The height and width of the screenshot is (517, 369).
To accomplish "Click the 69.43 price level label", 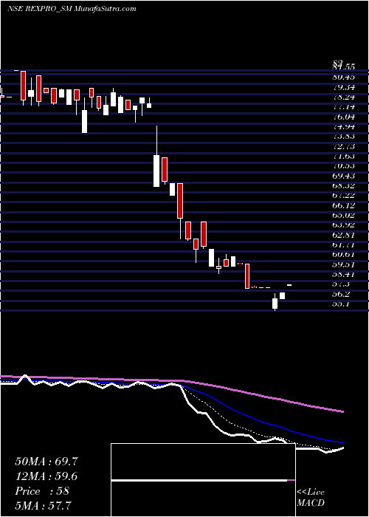I will 344,176.
